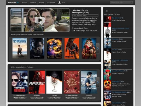Open The Happytime Murders sidebar link
Screen dimensions: 141x106
tap(119, 92)
